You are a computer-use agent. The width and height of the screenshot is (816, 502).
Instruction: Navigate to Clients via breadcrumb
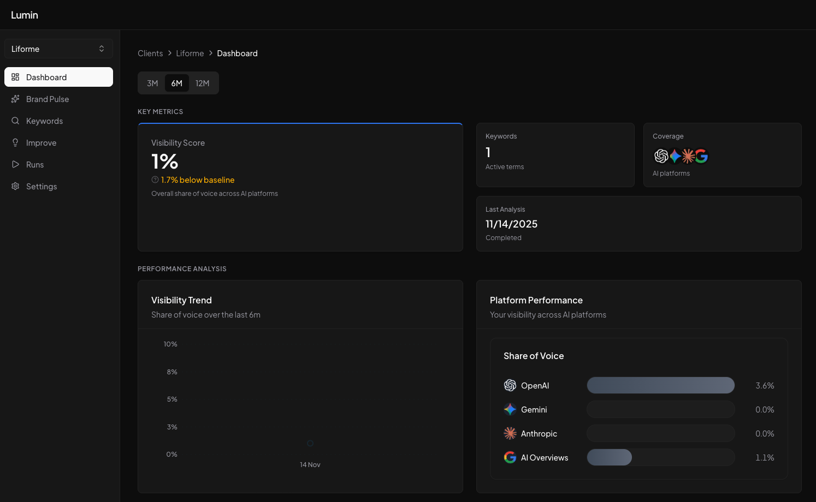pos(150,53)
